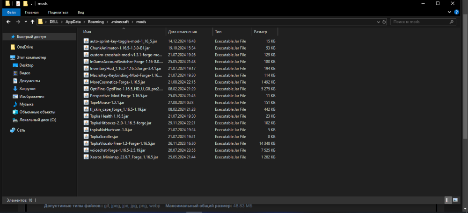The width and height of the screenshot is (468, 213).
Task: Open the Файл menu tab
Action: click(x=11, y=12)
